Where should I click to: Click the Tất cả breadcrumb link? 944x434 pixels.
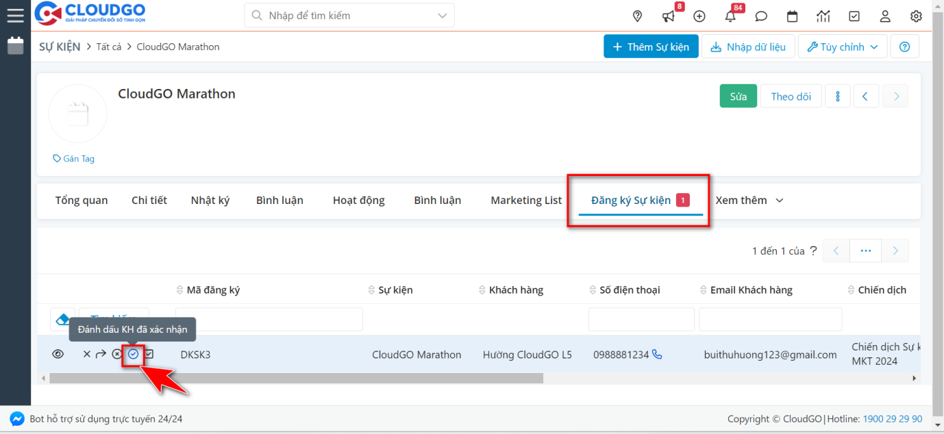click(x=110, y=47)
